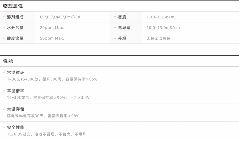Select the 常温倍率 item title
This screenshot has width=240, height=141.
[x=16, y=91]
